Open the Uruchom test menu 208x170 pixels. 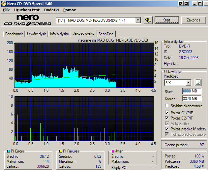[x=27, y=10]
